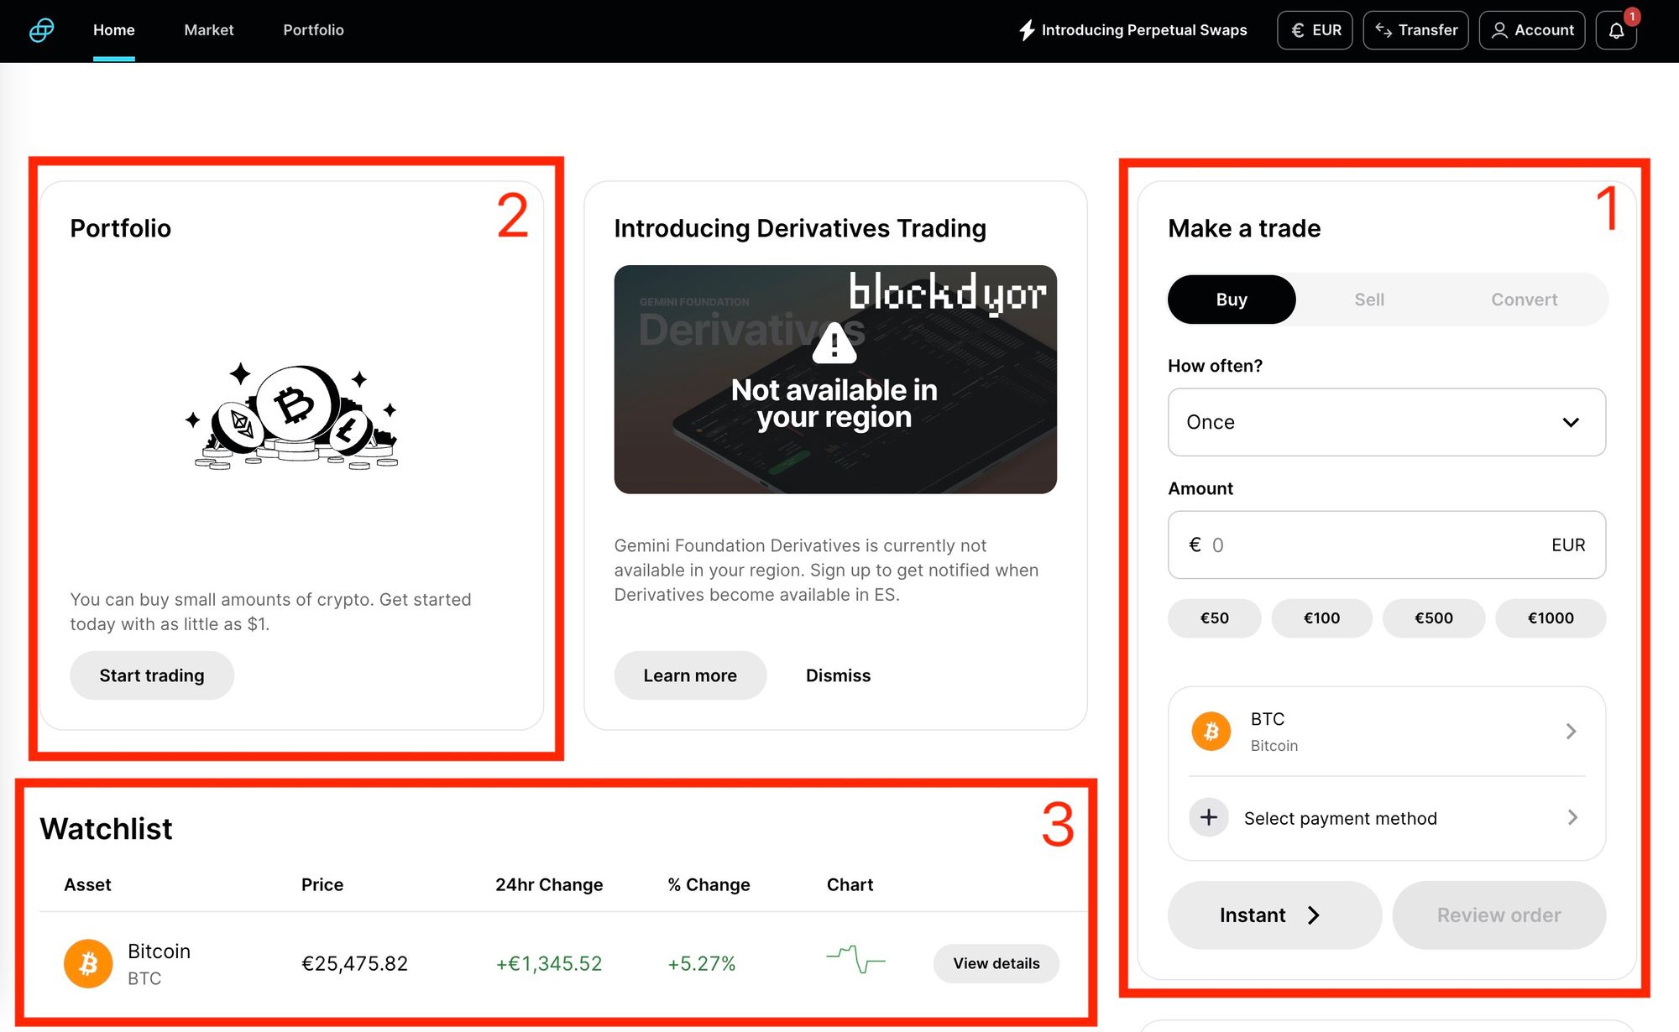
Task: Click the View details button for Bitcoin
Action: (998, 962)
